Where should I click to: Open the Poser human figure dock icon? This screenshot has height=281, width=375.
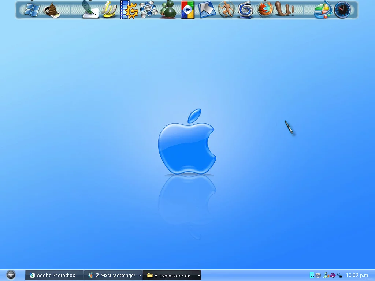pyautogui.click(x=226, y=10)
